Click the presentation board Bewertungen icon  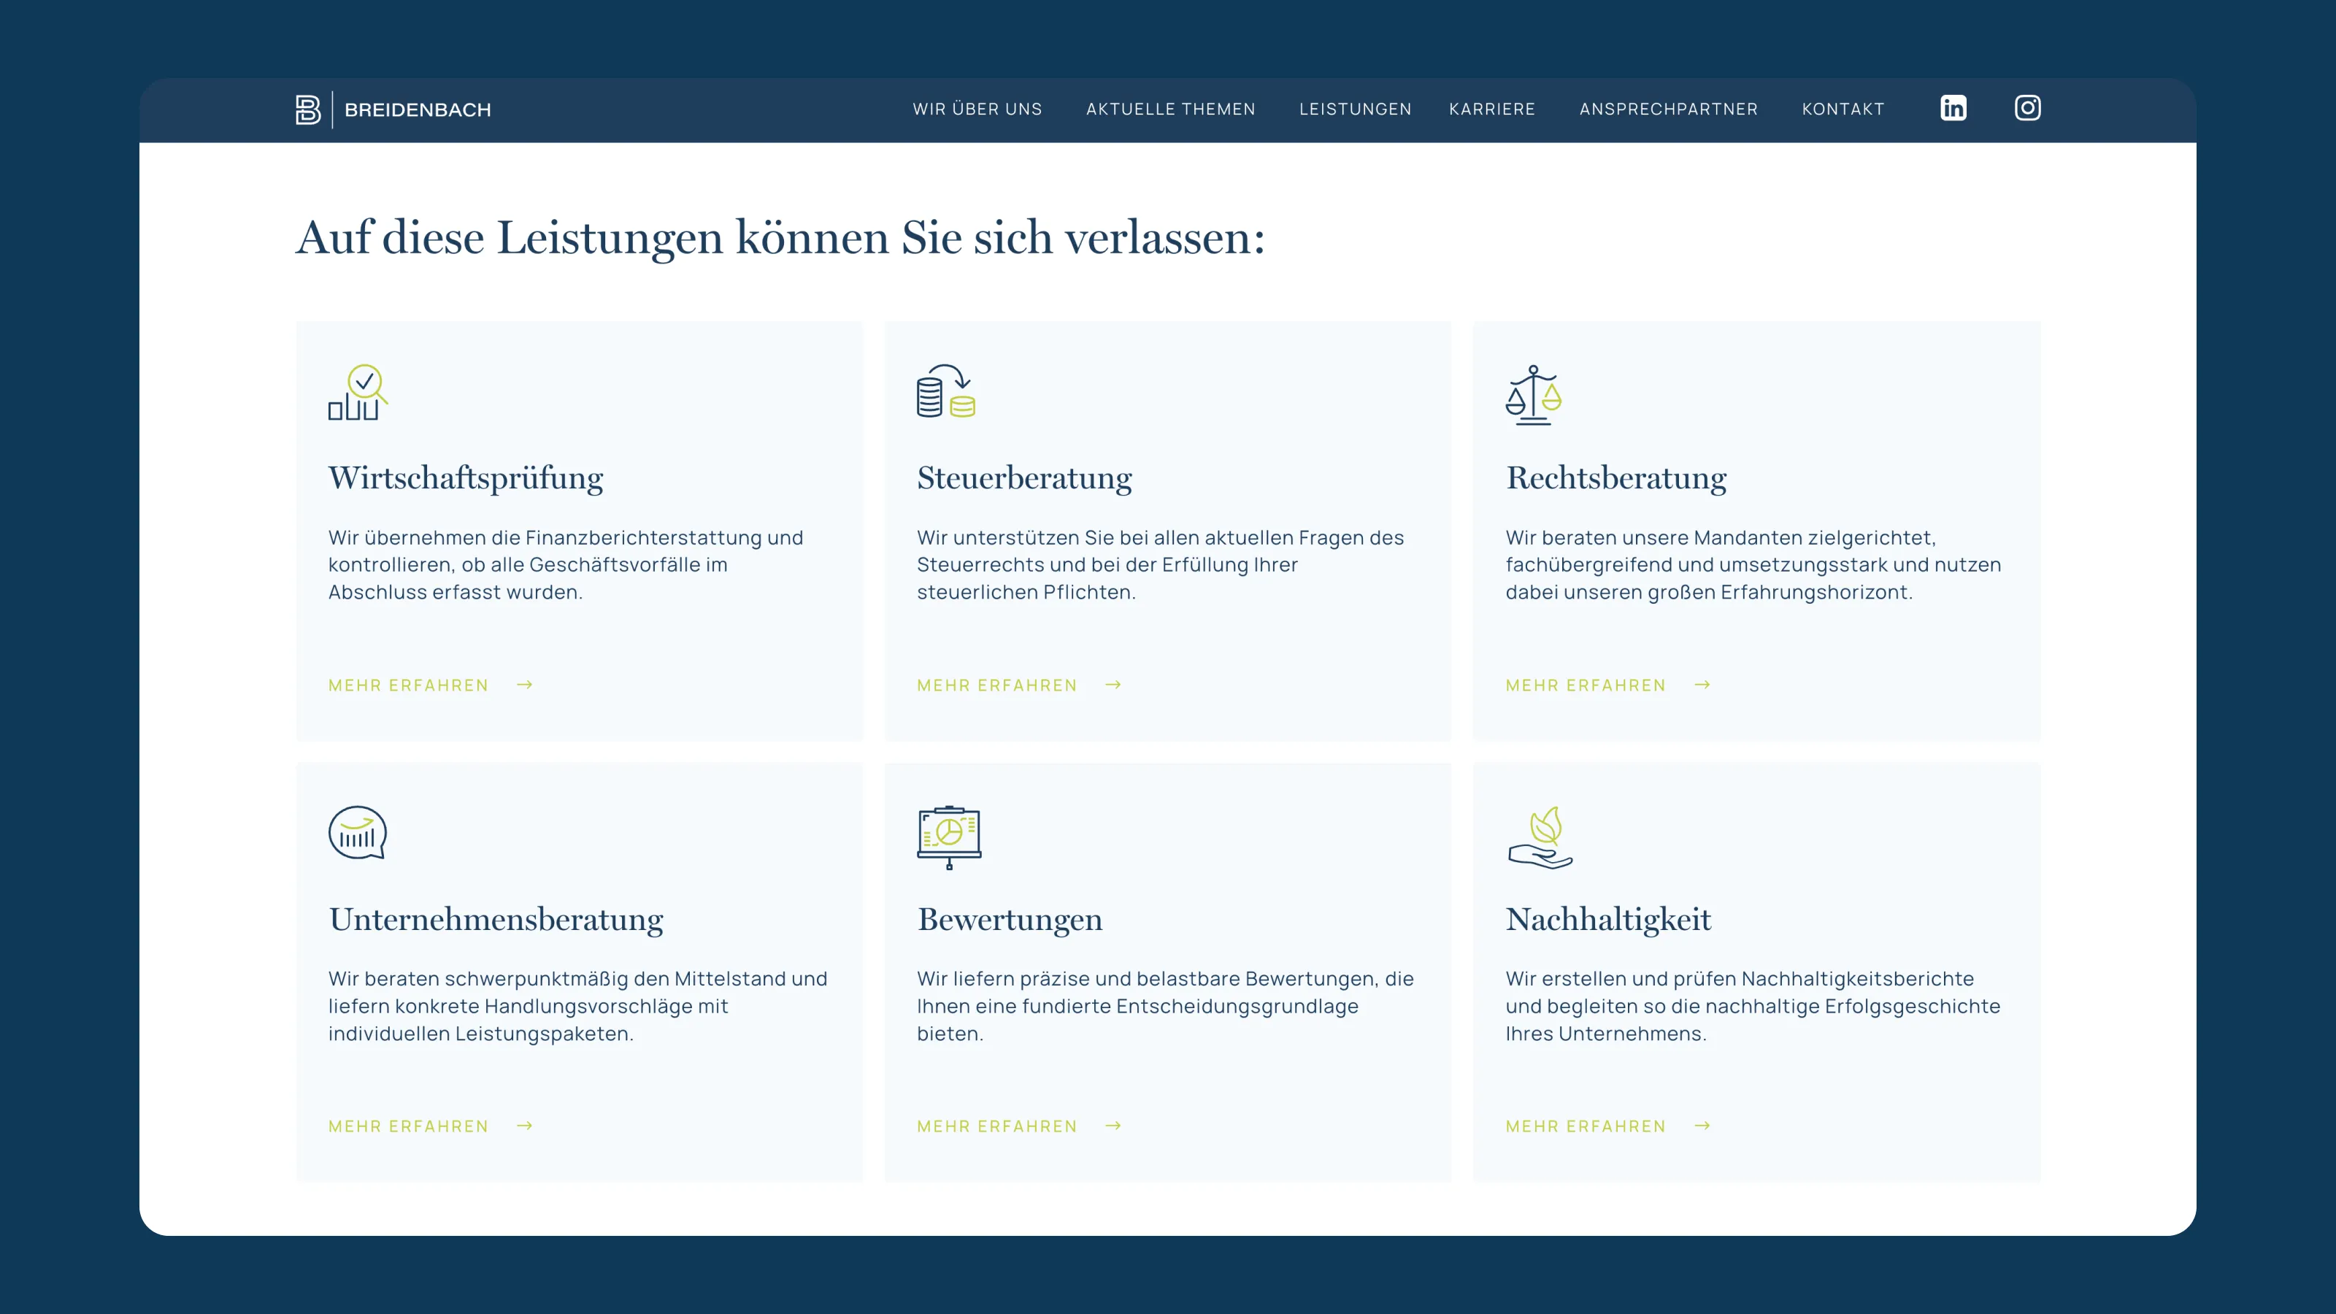948,836
